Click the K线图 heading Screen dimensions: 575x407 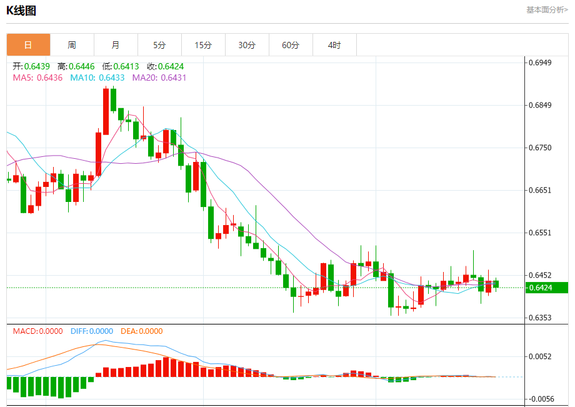click(21, 11)
